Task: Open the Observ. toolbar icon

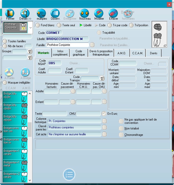Action: (55, 13)
